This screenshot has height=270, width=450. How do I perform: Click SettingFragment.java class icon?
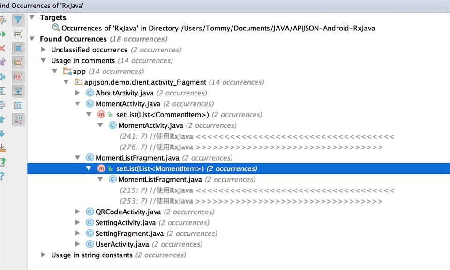coord(90,234)
